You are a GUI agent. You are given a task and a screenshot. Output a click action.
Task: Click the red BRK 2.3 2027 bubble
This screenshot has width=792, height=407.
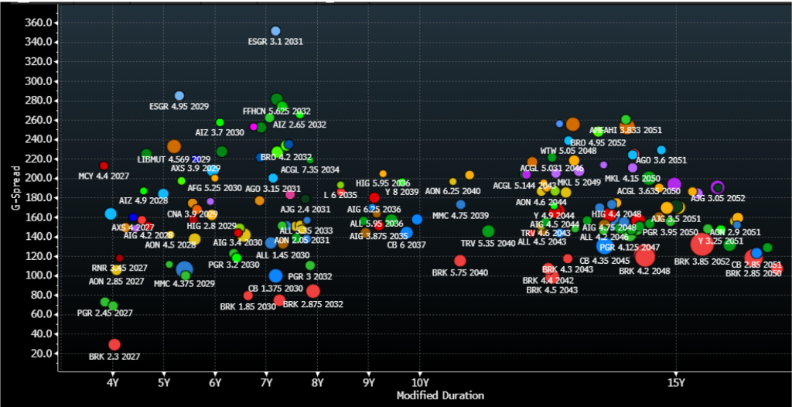point(114,344)
